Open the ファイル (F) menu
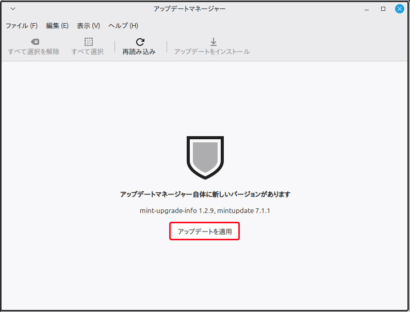The image size is (410, 312). [x=22, y=26]
